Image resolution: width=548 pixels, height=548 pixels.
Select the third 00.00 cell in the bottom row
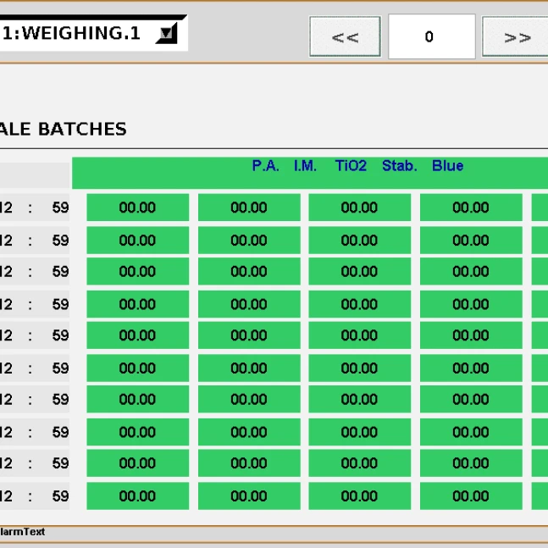360,496
